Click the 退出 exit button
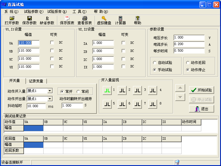The image size is (221, 166). 202,109
